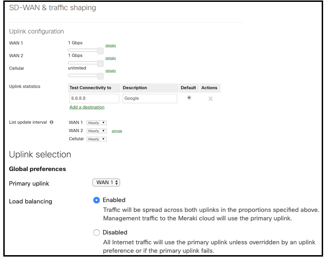Open WAN 1 update interval dropdown
Screen dimensions: 325x257
[97, 123]
